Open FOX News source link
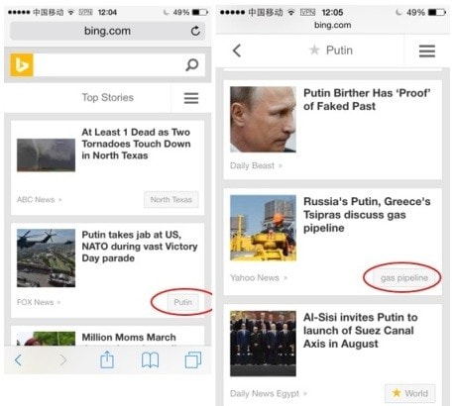 pyautogui.click(x=39, y=302)
